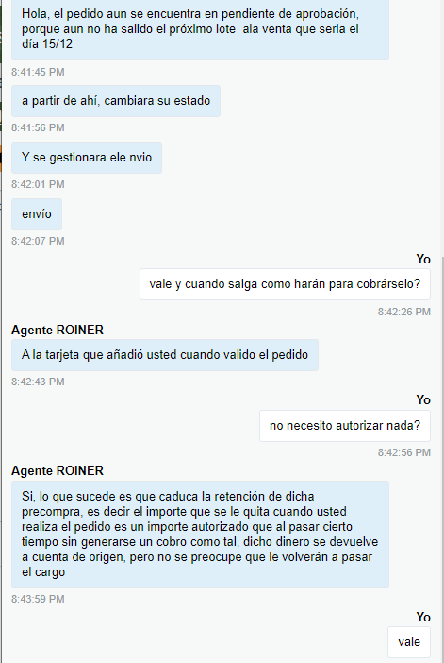Click the chat window vertical scrollbar
This screenshot has height=663, width=444.
point(442,461)
